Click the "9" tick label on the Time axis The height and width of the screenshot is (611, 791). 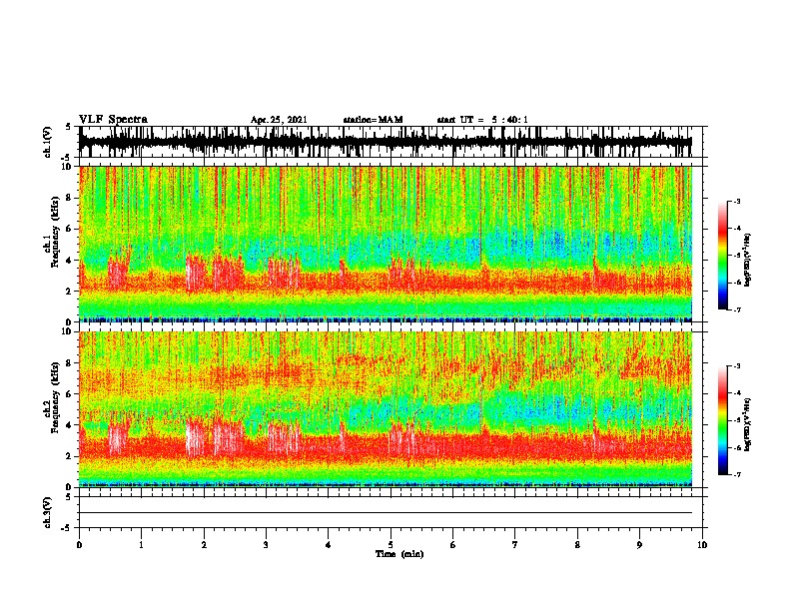coord(639,545)
